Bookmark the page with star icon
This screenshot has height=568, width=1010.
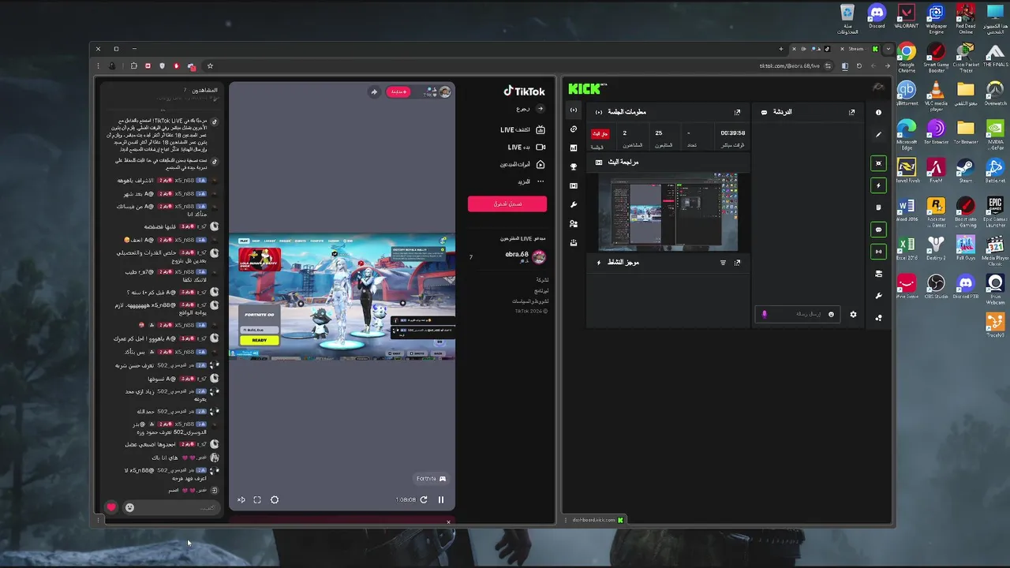coord(210,66)
